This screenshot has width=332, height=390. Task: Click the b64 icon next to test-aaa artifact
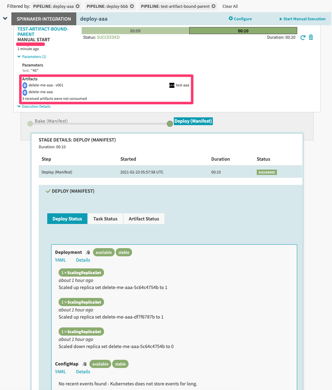coord(172,85)
